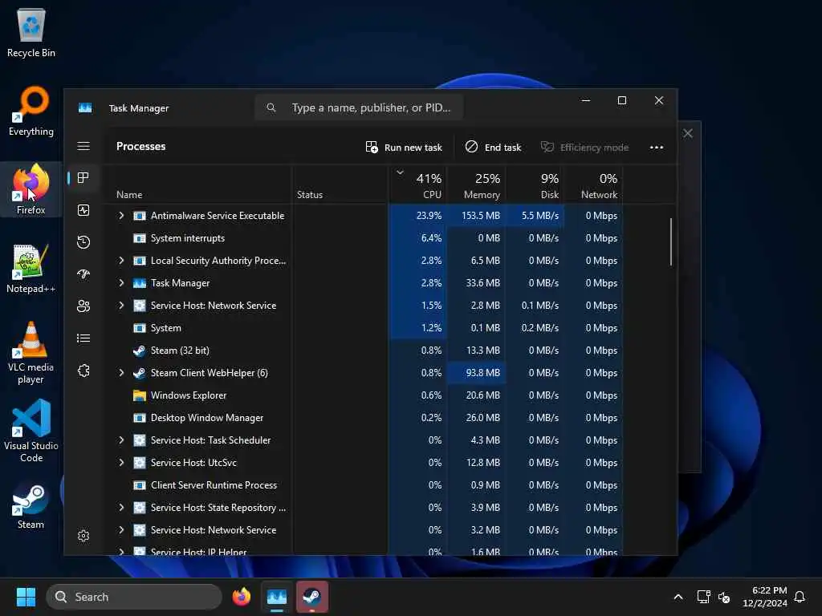Open the Services sidebar icon

pos(83,371)
